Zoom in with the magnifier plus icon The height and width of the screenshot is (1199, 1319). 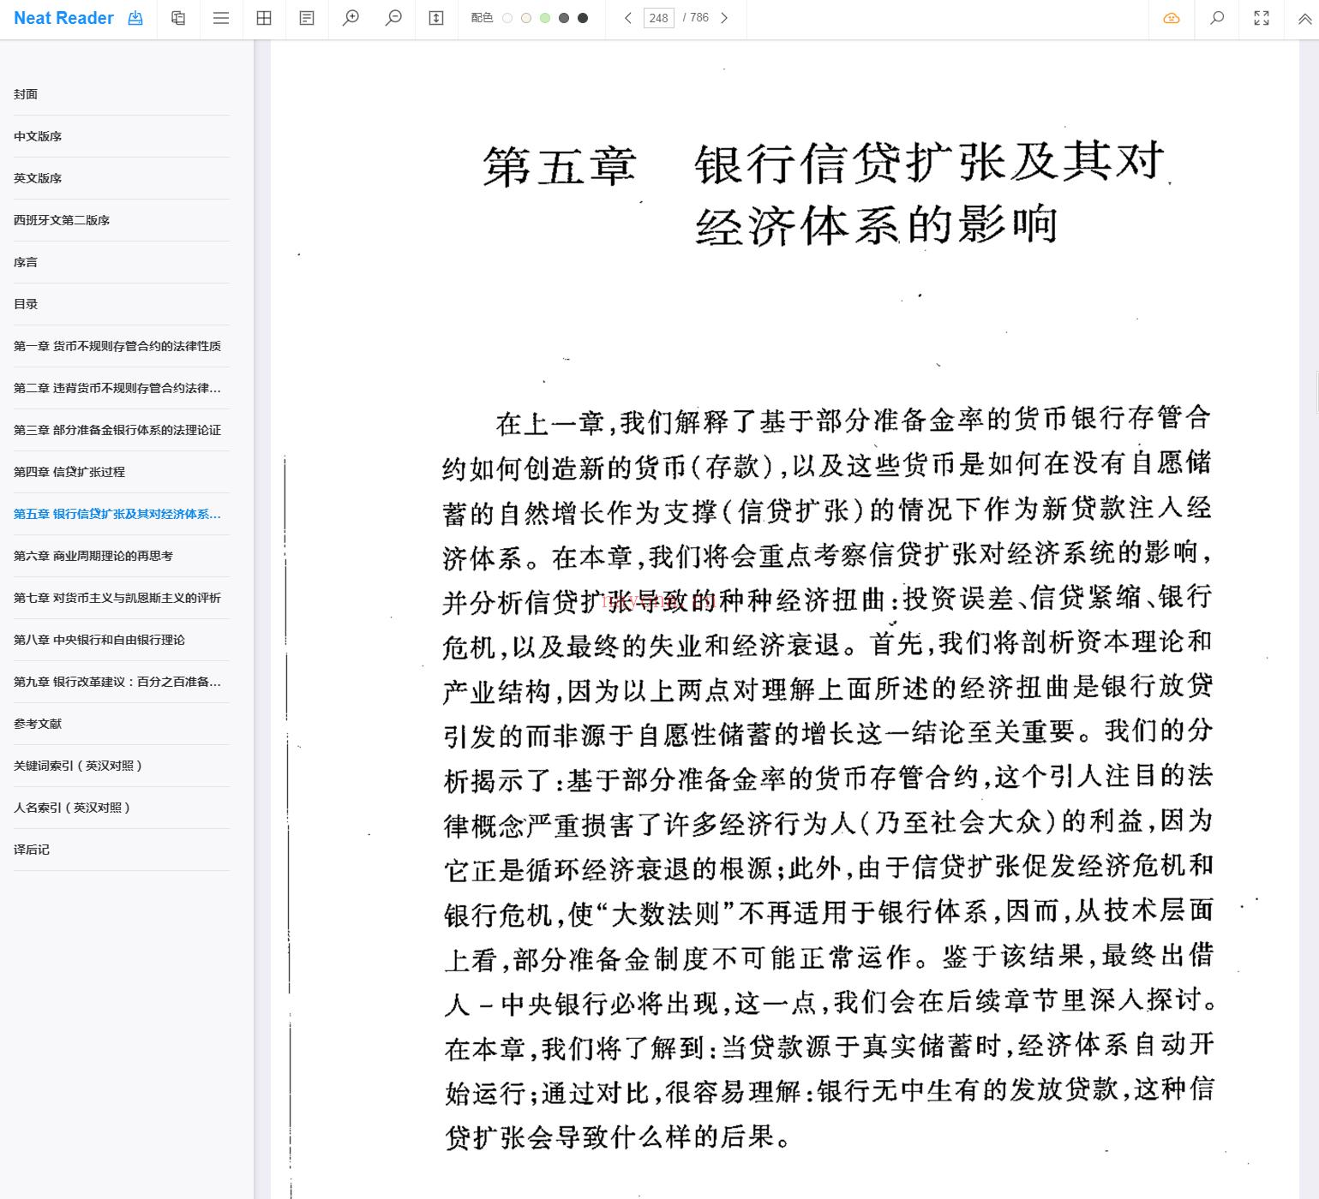pyautogui.click(x=351, y=18)
